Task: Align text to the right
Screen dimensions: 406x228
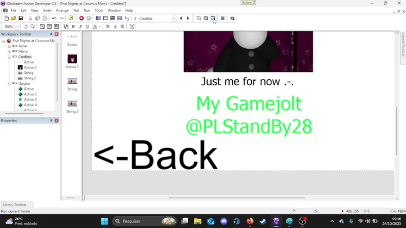Action: click(x=122, y=27)
